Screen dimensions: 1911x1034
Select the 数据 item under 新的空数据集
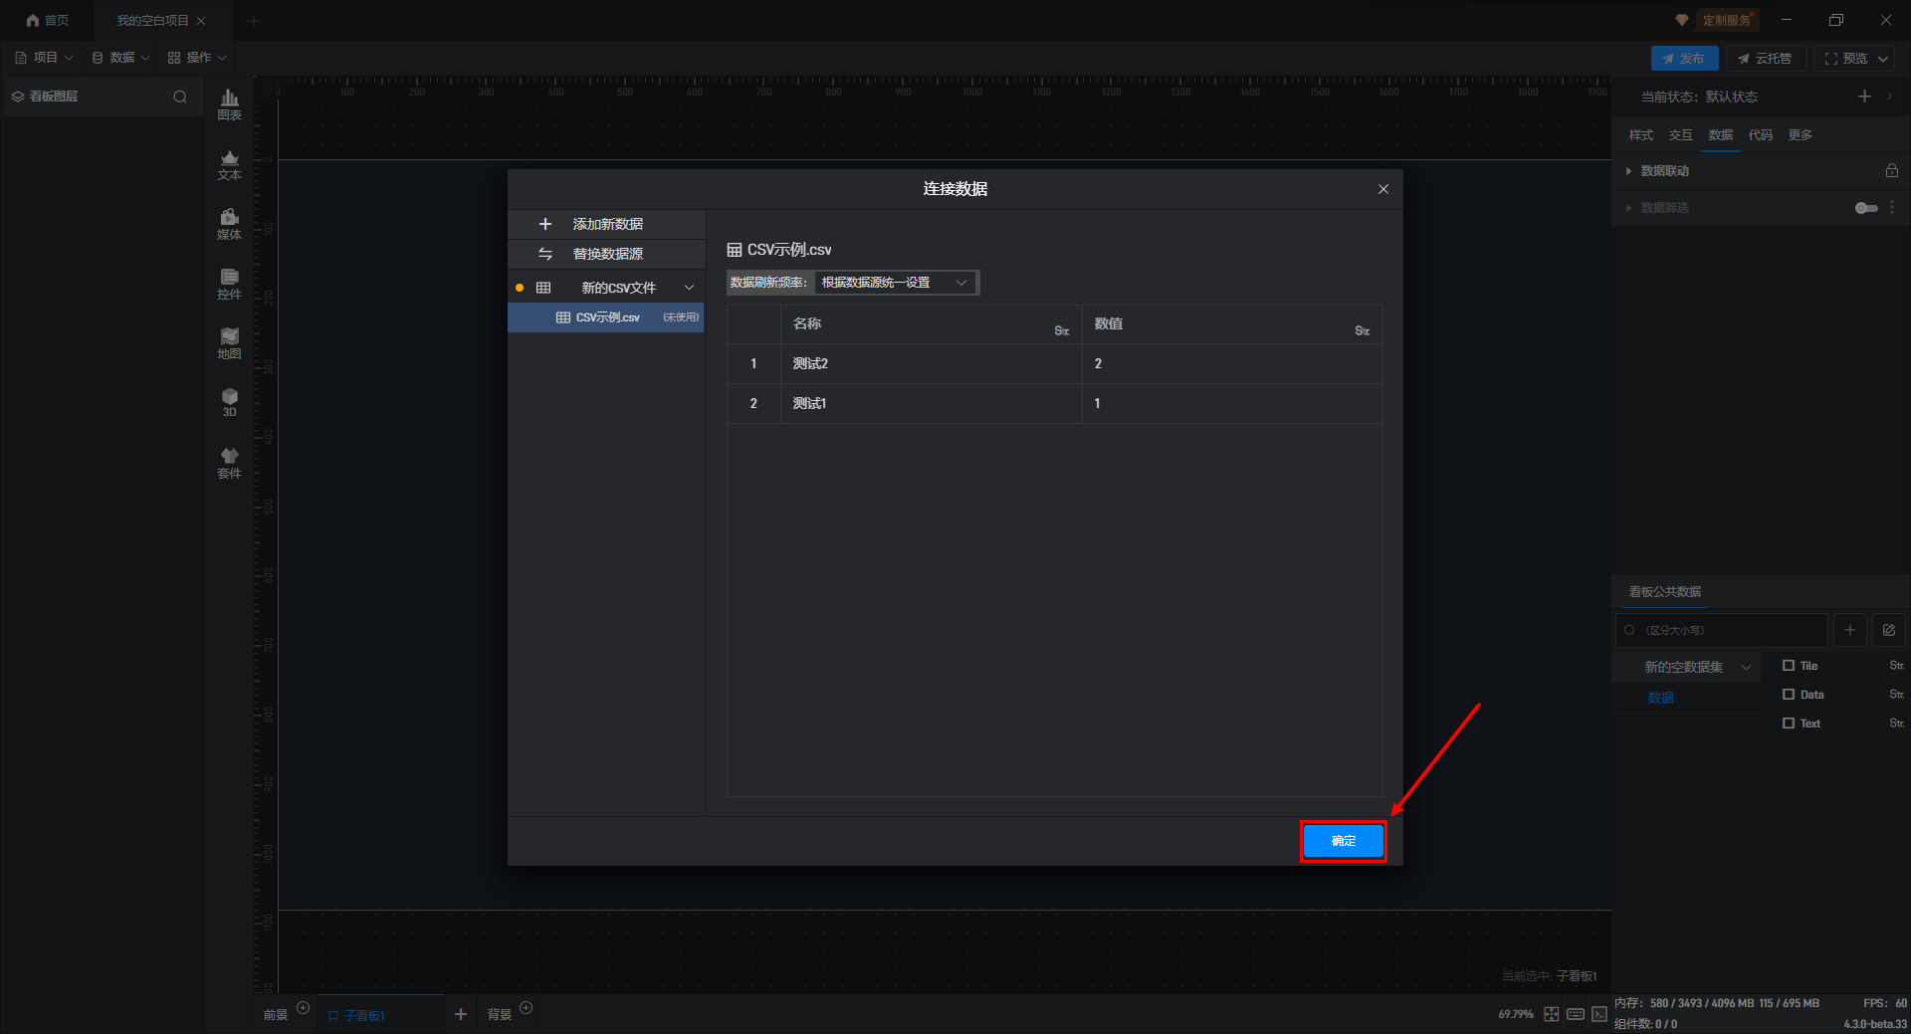click(x=1660, y=698)
